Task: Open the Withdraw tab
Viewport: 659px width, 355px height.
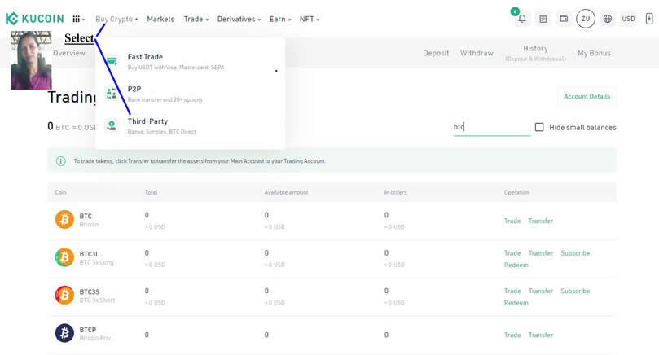Action: pyautogui.click(x=477, y=53)
